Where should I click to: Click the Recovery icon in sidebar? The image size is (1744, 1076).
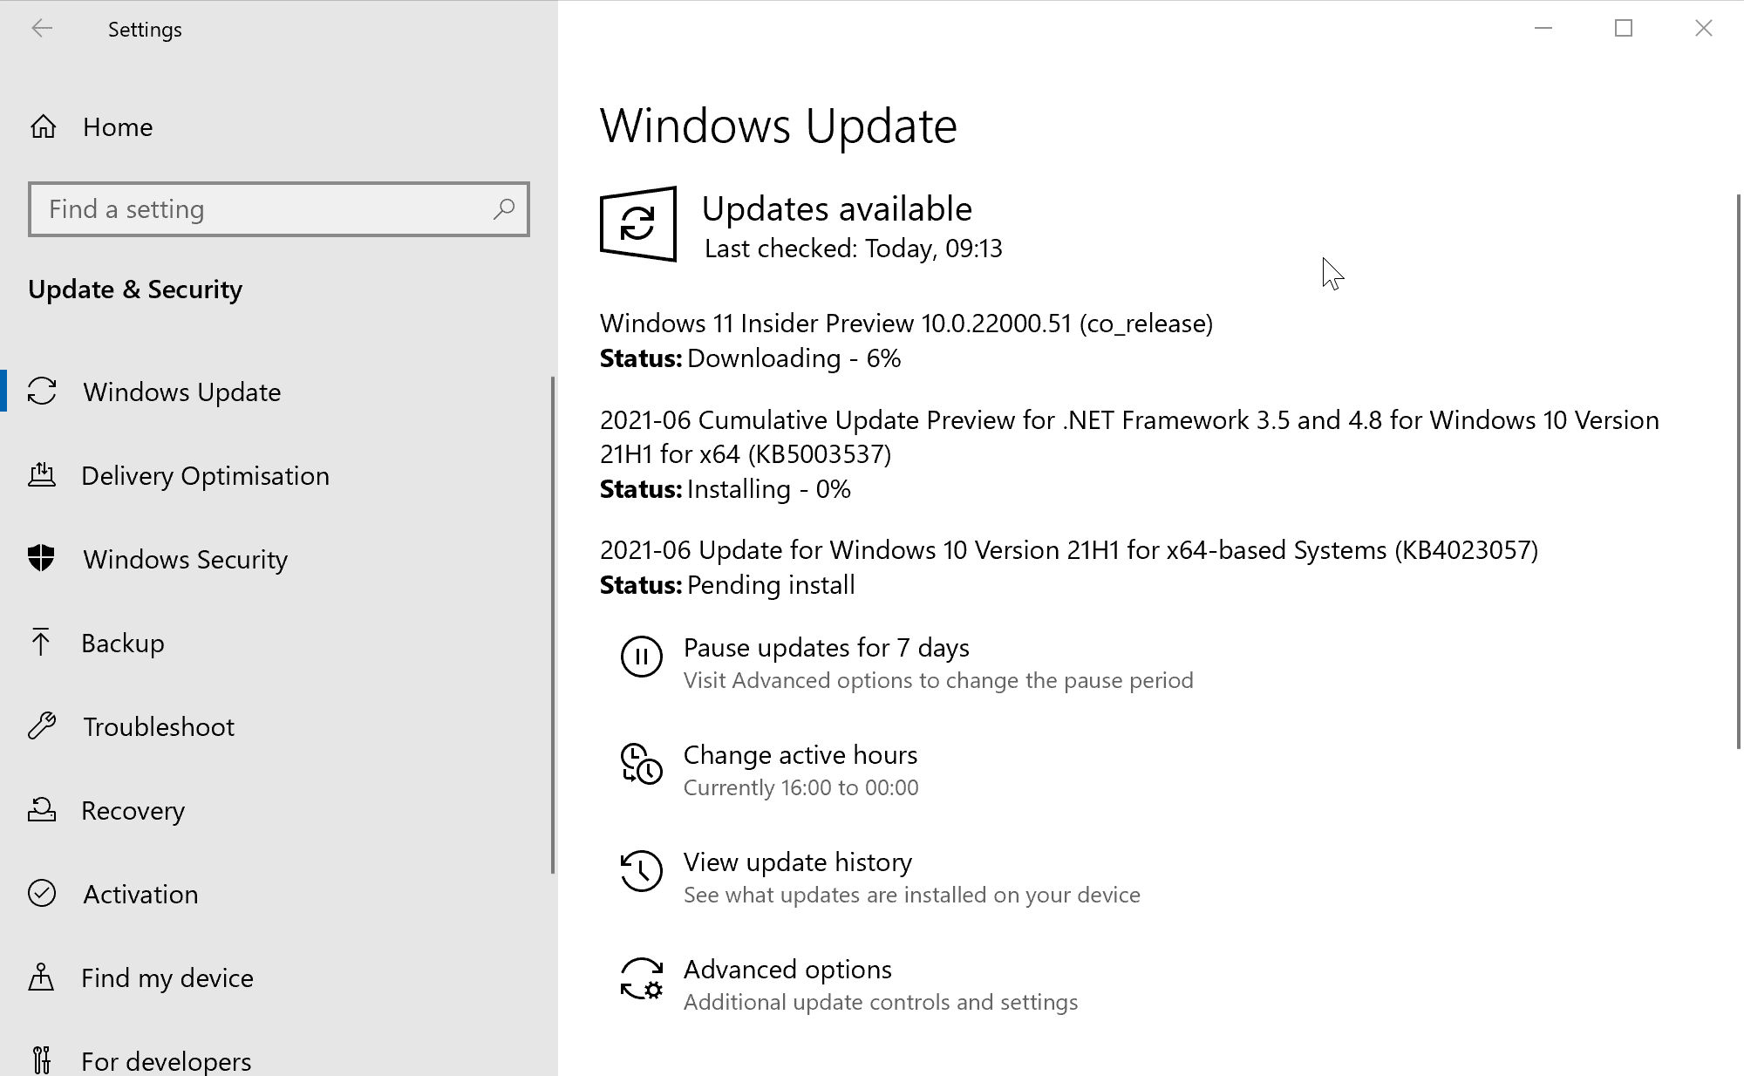click(42, 810)
